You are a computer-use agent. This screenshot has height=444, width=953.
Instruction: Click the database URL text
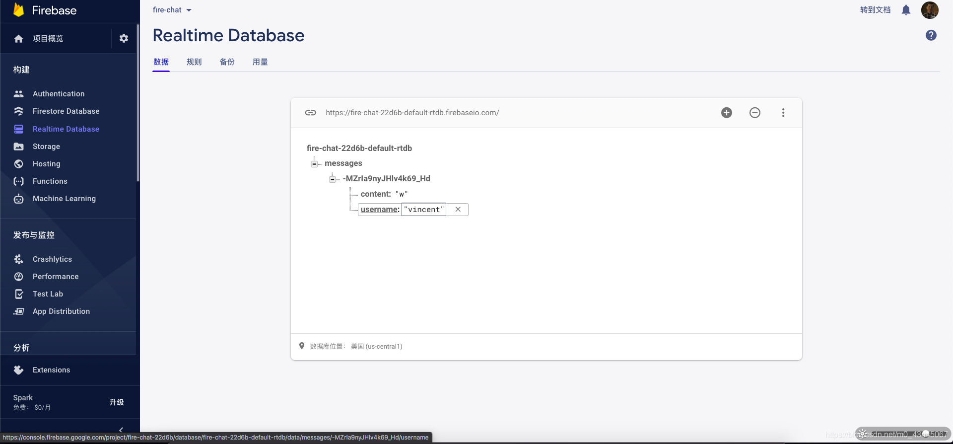click(x=412, y=113)
